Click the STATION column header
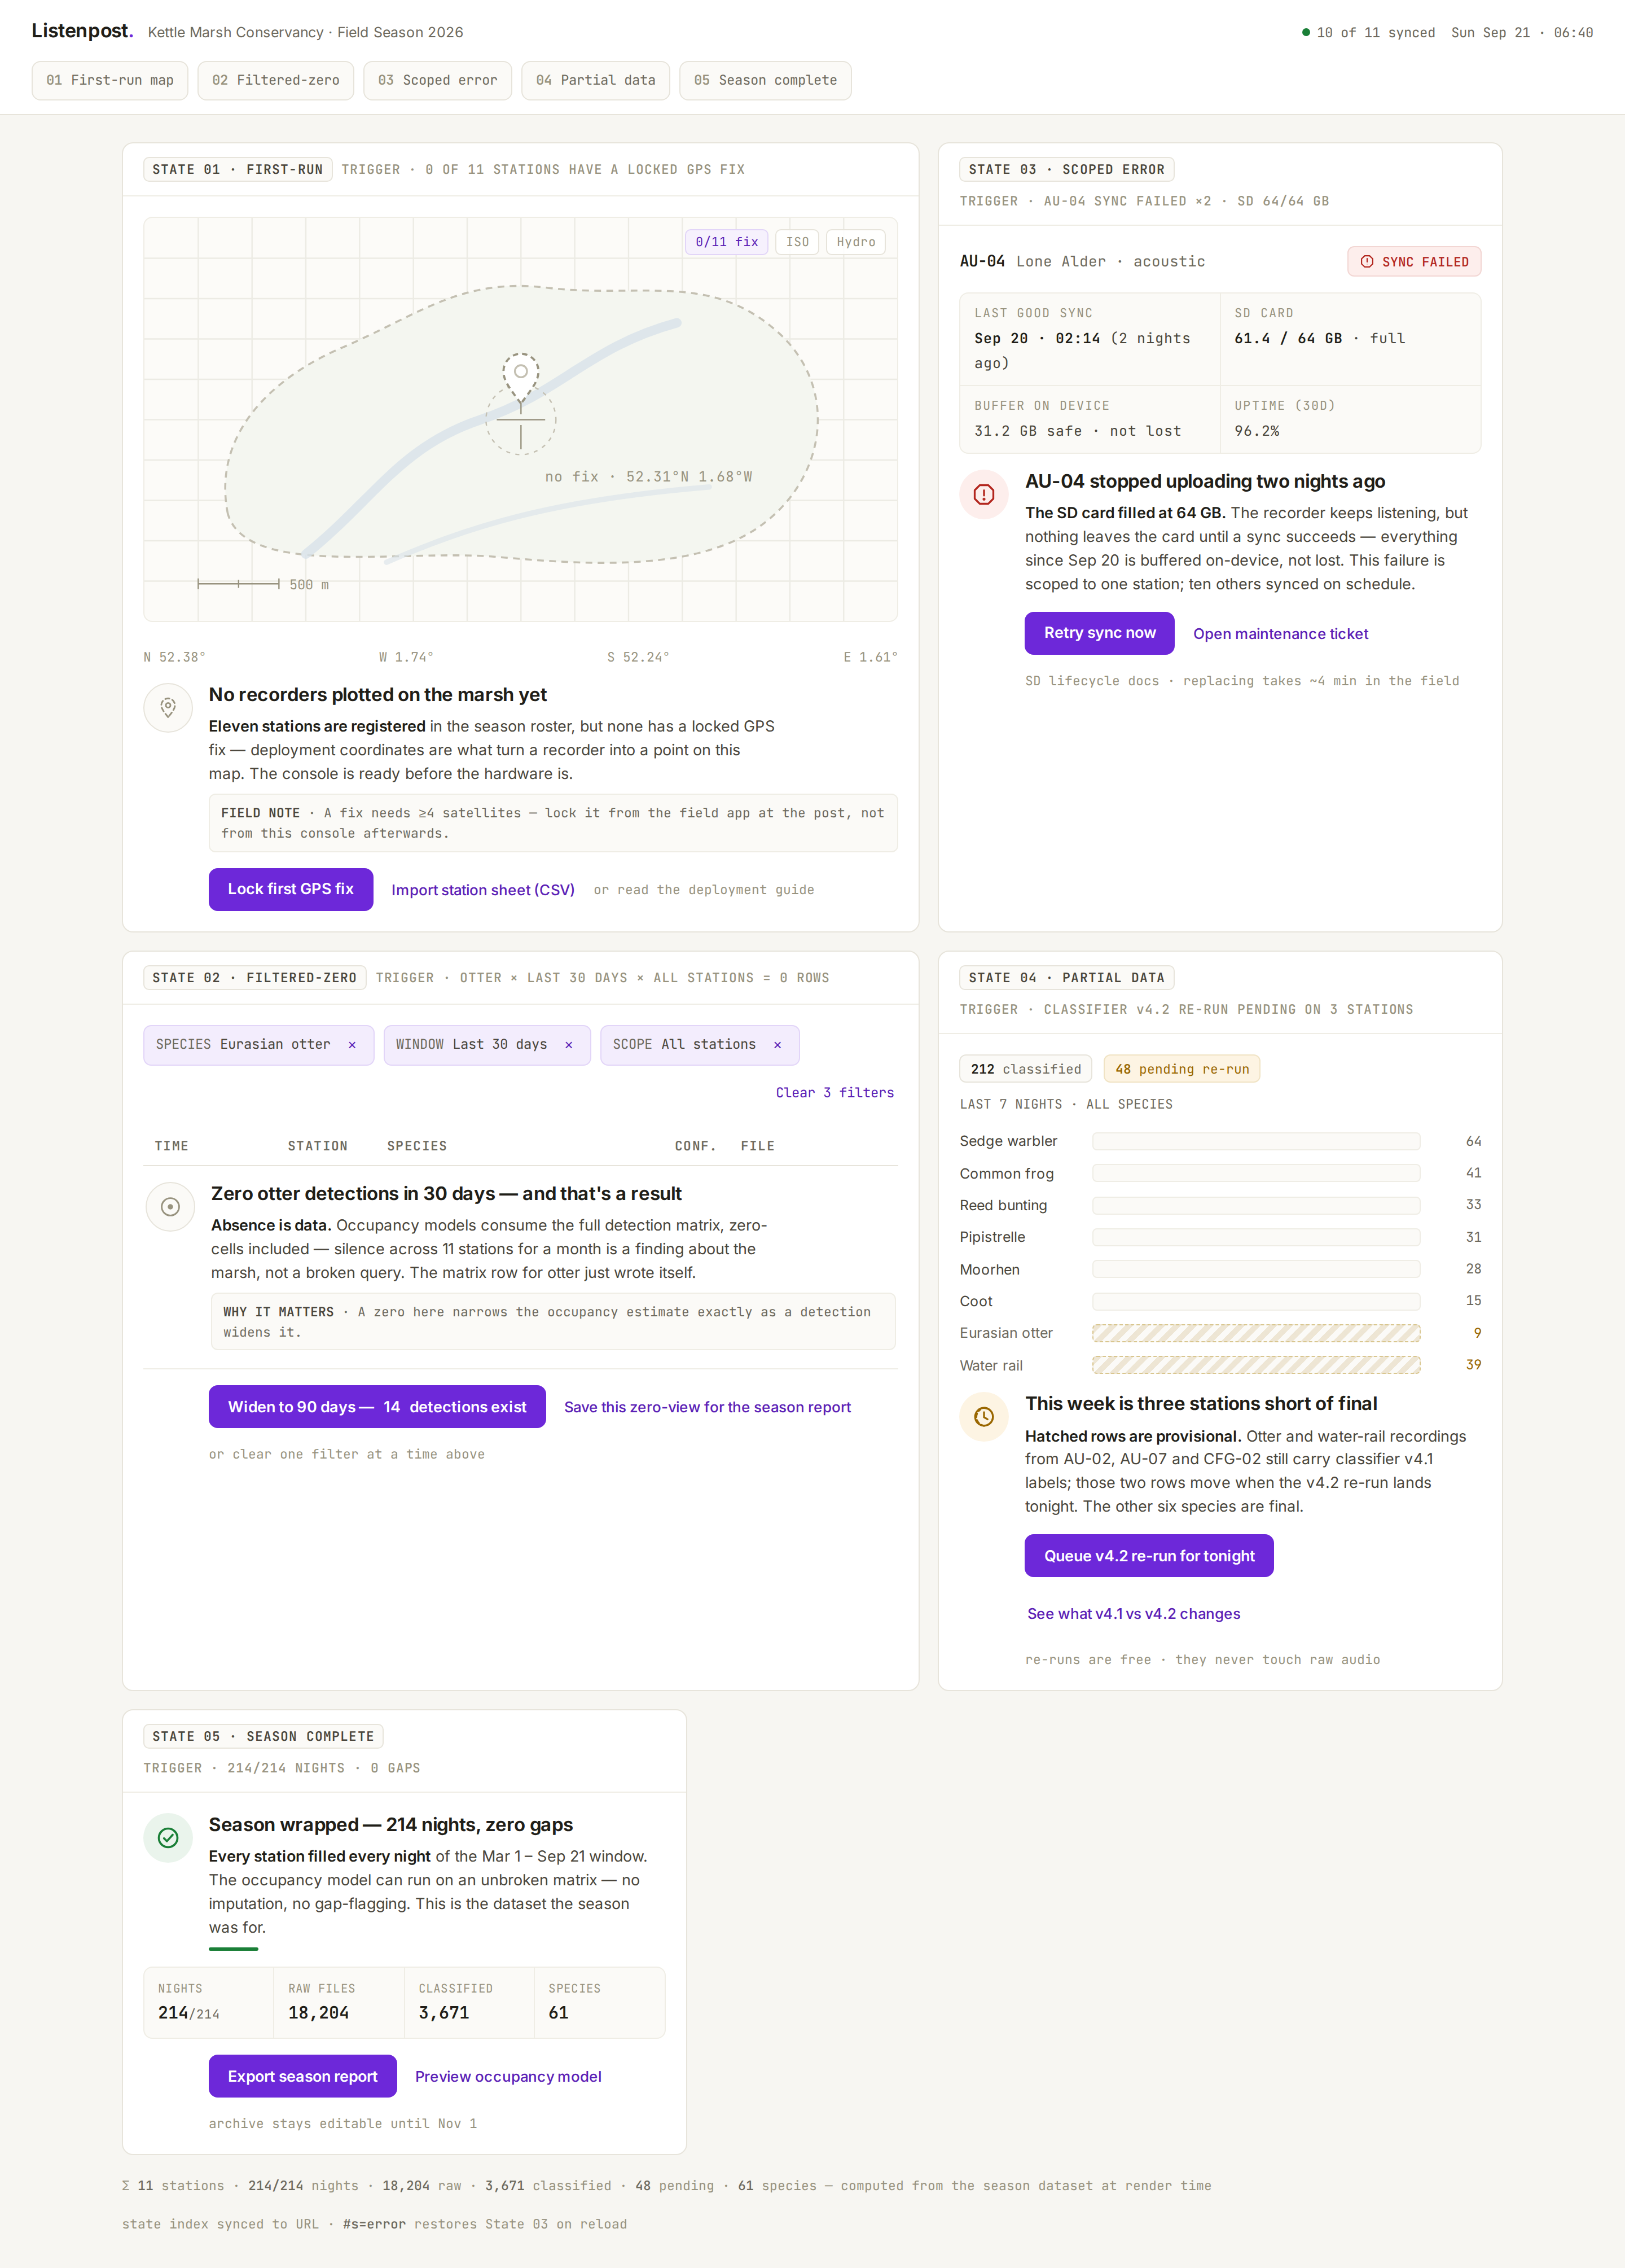1625x2268 pixels. click(318, 1146)
